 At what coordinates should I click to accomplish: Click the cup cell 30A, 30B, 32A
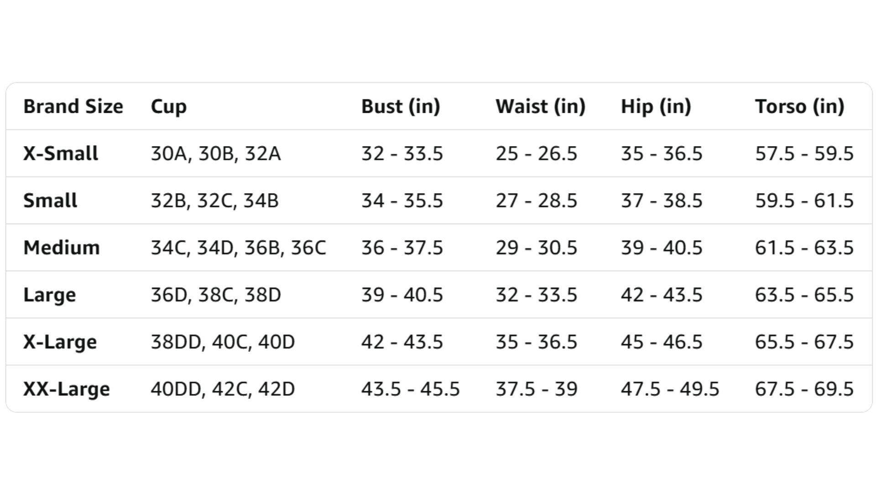click(x=215, y=153)
